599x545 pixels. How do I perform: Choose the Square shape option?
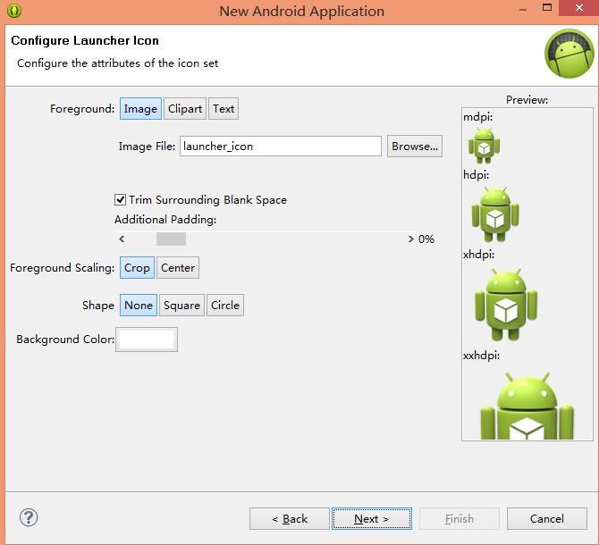tap(181, 306)
